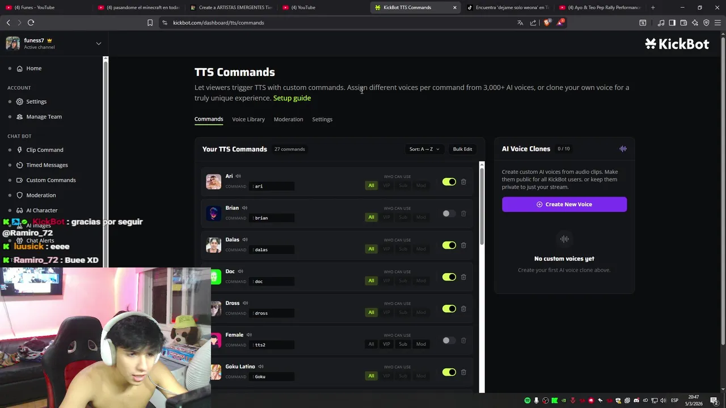Disable the Goku Latino command toggle

pyautogui.click(x=449, y=372)
